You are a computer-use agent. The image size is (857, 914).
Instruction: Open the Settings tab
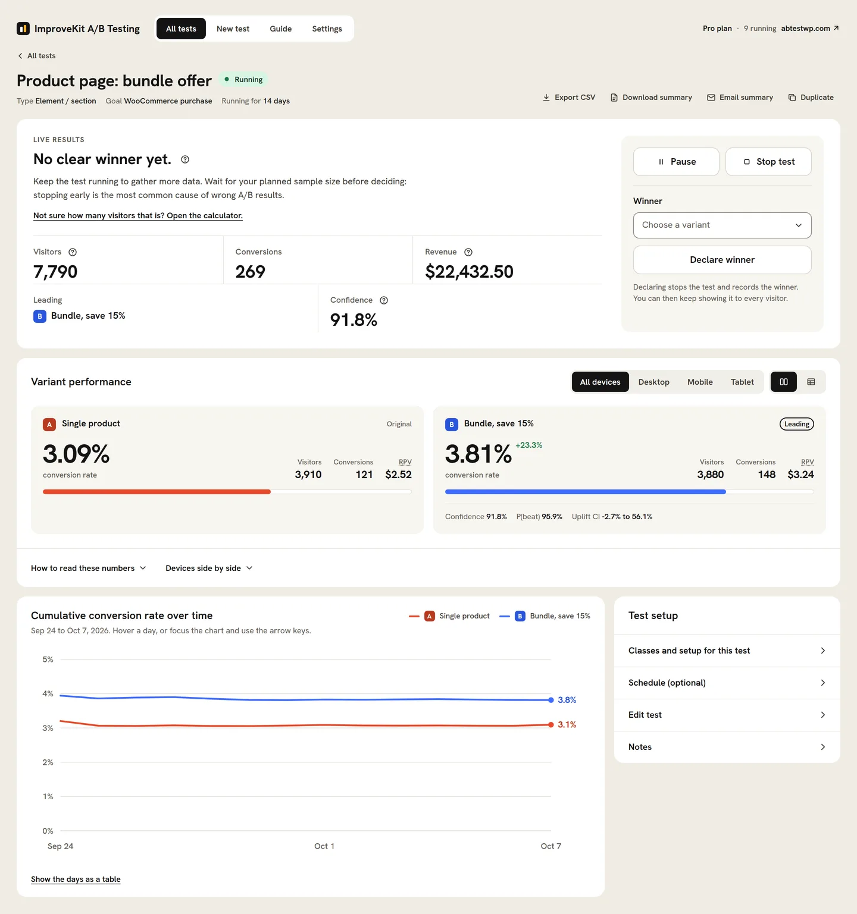[x=327, y=29]
